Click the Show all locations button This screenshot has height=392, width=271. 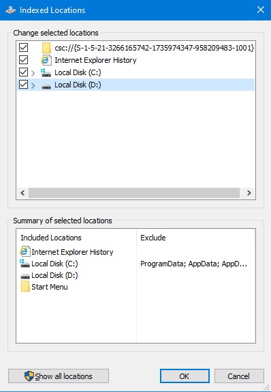(59, 376)
